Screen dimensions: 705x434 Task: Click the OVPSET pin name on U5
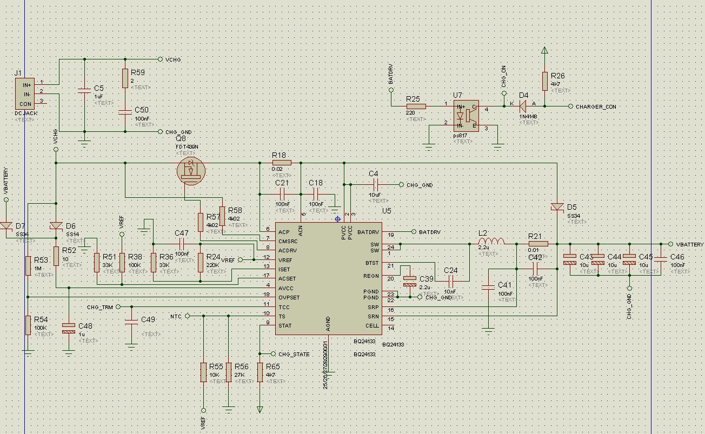289,298
